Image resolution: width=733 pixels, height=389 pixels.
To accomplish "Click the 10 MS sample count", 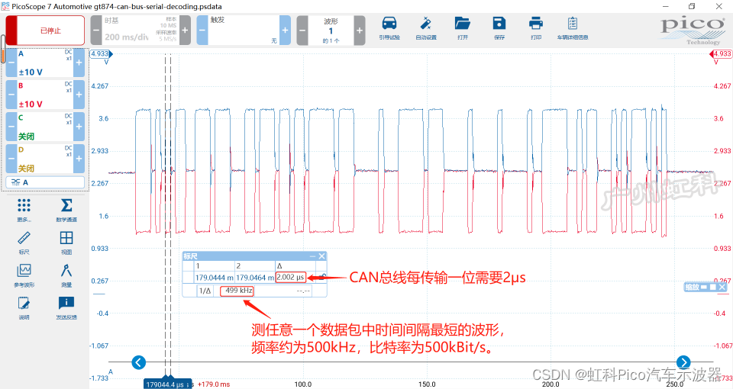I will [x=168, y=25].
